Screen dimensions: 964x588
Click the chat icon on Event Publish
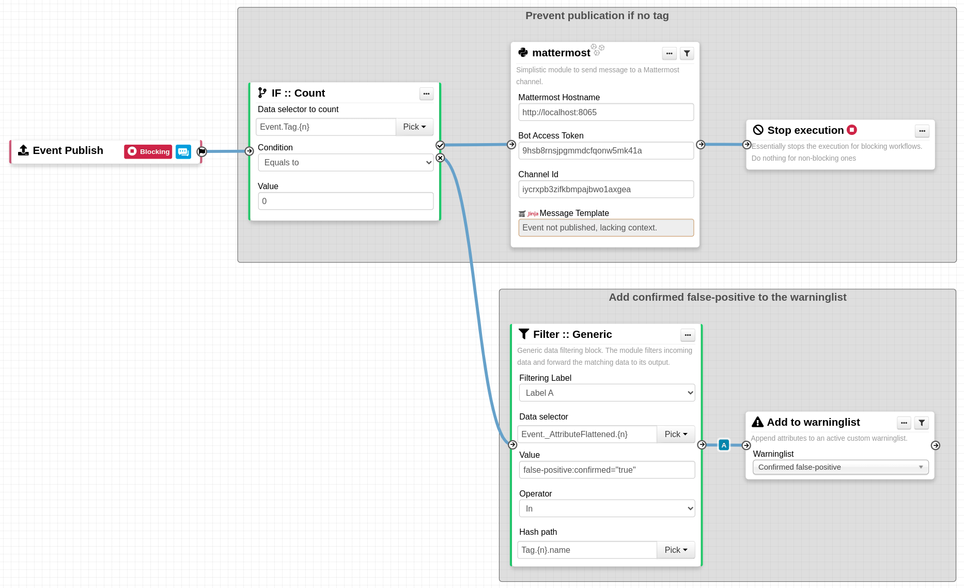[183, 151]
